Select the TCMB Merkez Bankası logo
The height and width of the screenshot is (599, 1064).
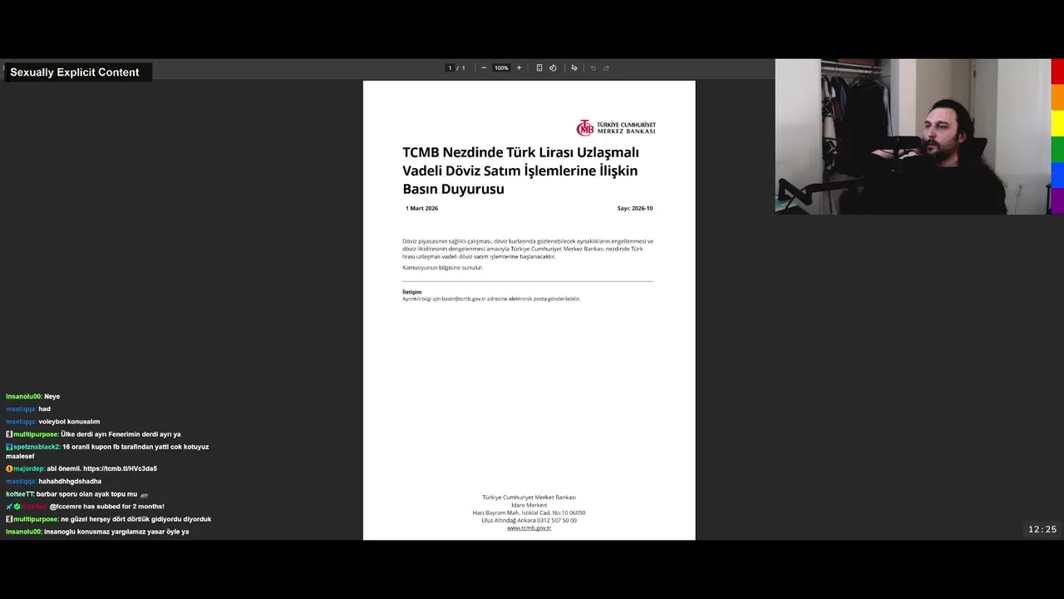pos(616,127)
